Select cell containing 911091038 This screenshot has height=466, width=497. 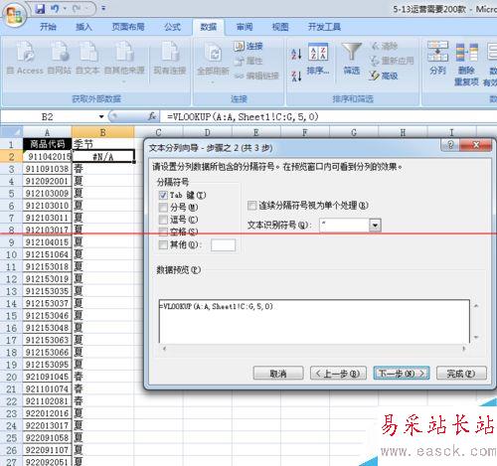pyautogui.click(x=47, y=169)
